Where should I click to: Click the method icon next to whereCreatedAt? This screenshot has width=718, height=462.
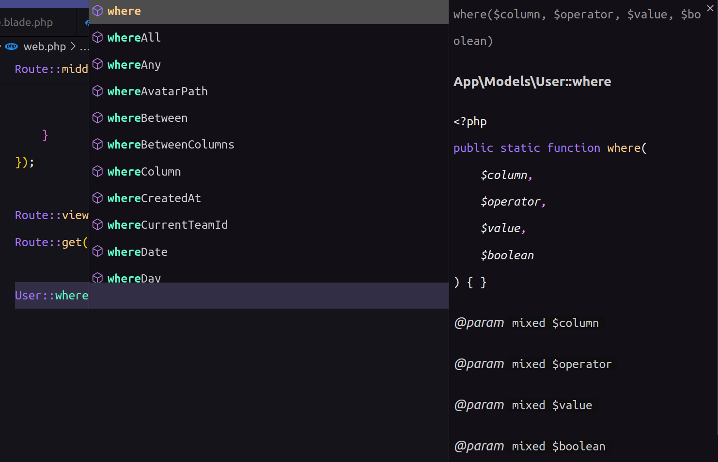pos(97,198)
